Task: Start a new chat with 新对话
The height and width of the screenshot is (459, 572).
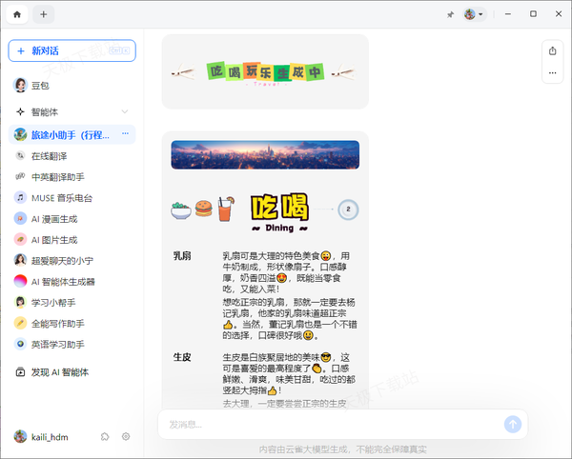Action: click(x=71, y=50)
